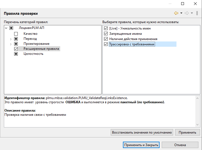
Task: Cancel the dialog with Отмена
Action: (180, 145)
